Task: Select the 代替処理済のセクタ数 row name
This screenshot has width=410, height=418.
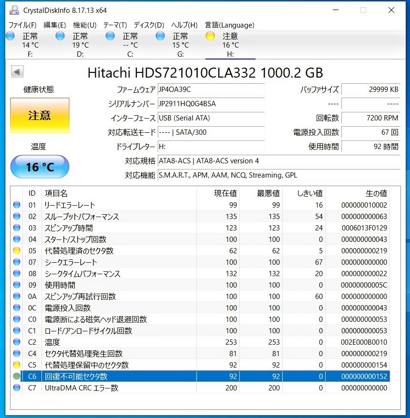Action: click(x=79, y=250)
